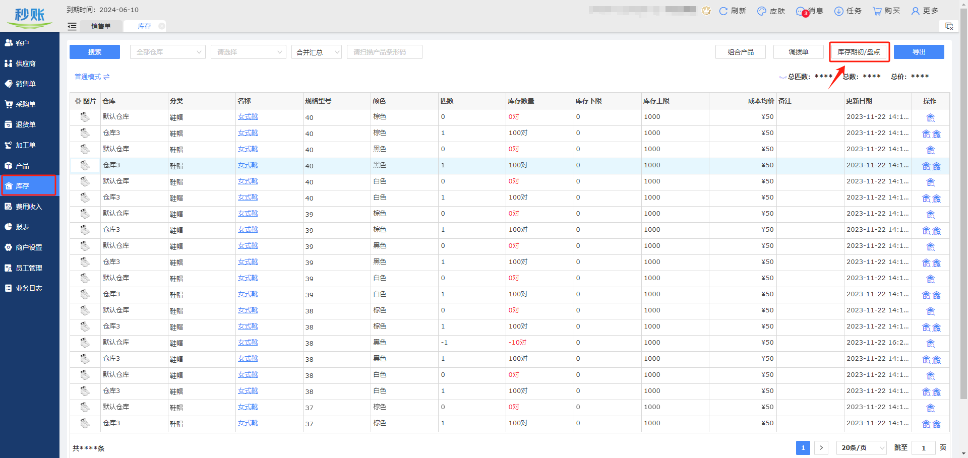This screenshot has height=458, width=968.
Task: Collapse sidebar with the hamburger icon
Action: pyautogui.click(x=72, y=26)
